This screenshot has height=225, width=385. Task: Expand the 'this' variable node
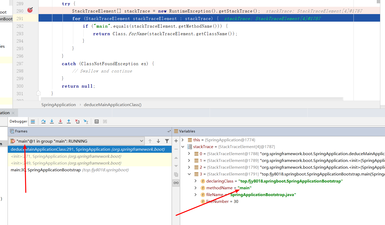[x=183, y=140]
